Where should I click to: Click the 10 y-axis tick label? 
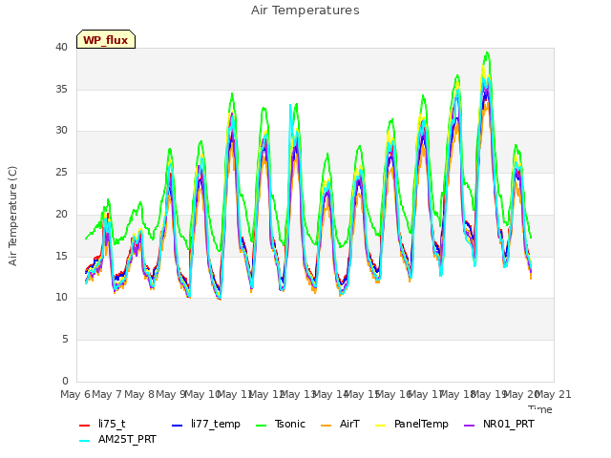click(x=61, y=298)
